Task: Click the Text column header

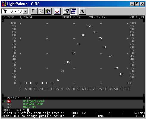Action: point(27,98)
